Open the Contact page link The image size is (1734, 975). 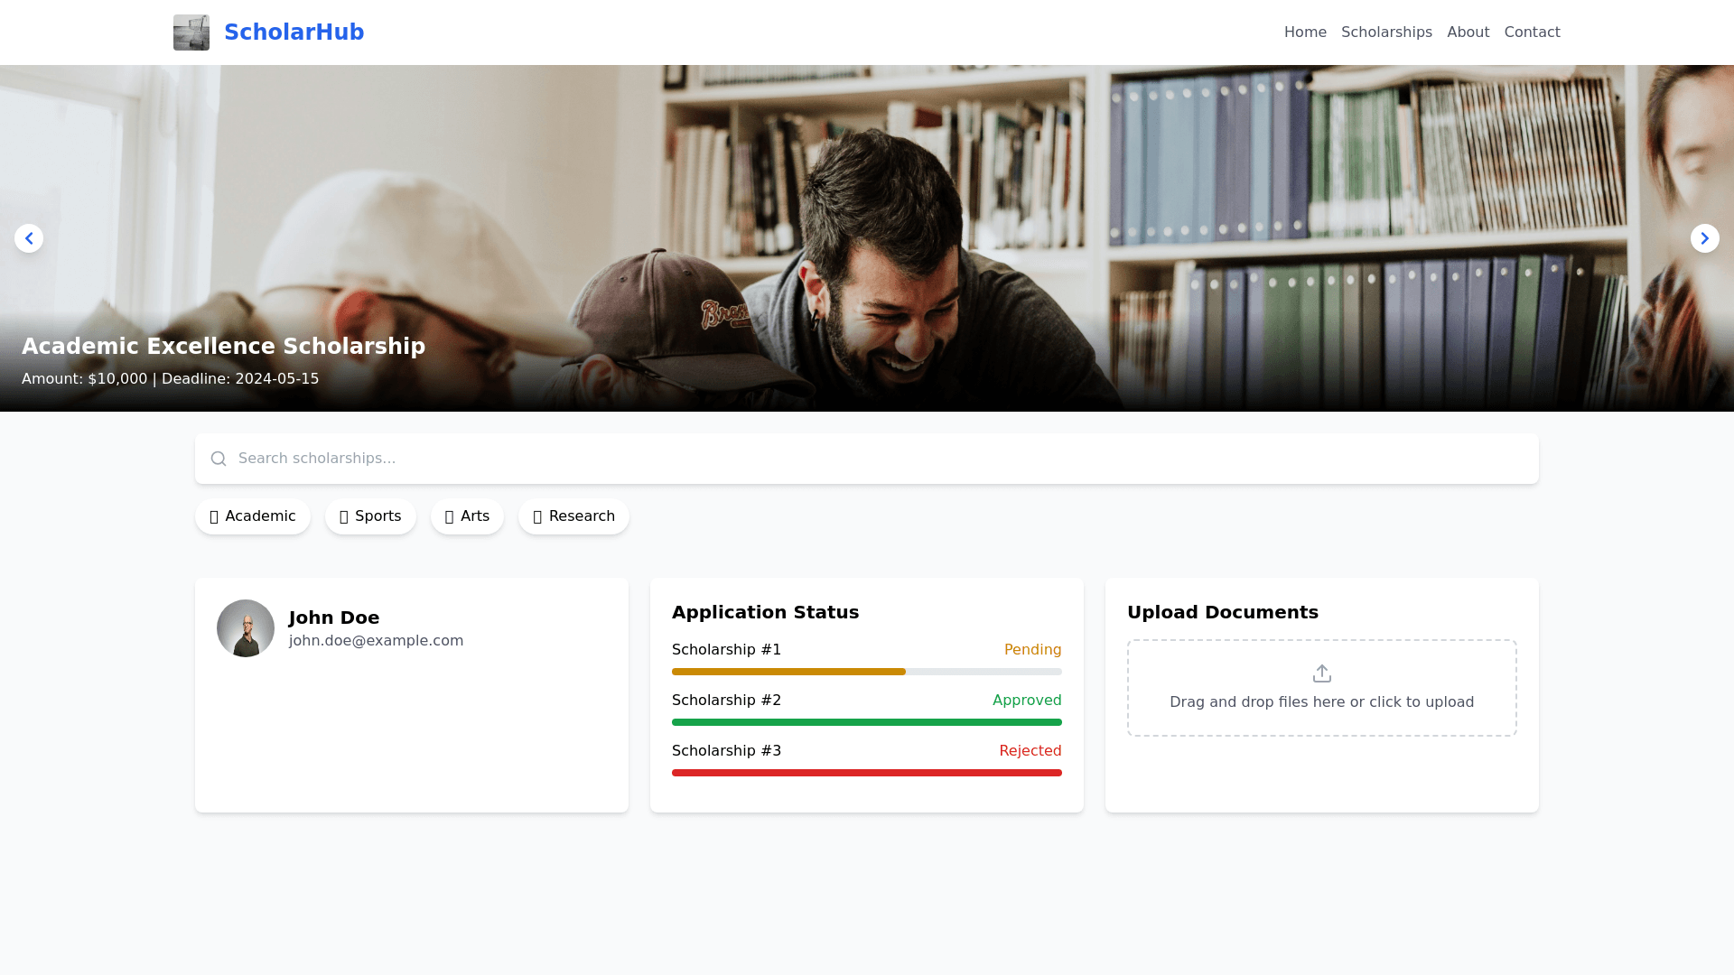click(x=1532, y=32)
